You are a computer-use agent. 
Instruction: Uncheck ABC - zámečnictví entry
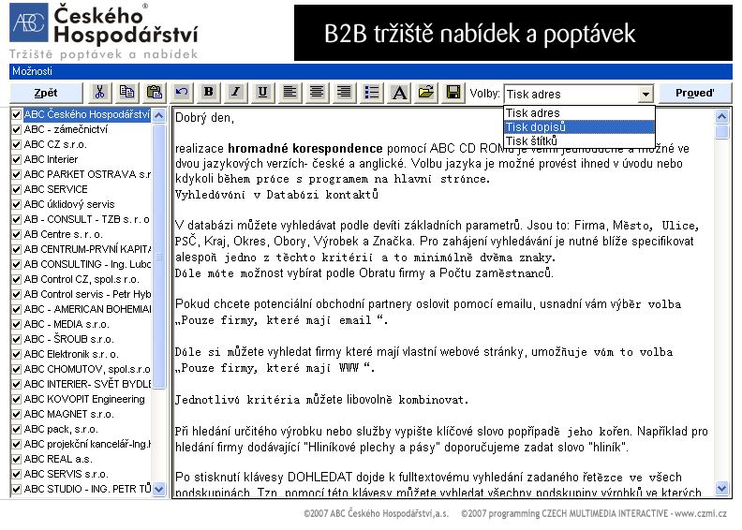(17, 129)
